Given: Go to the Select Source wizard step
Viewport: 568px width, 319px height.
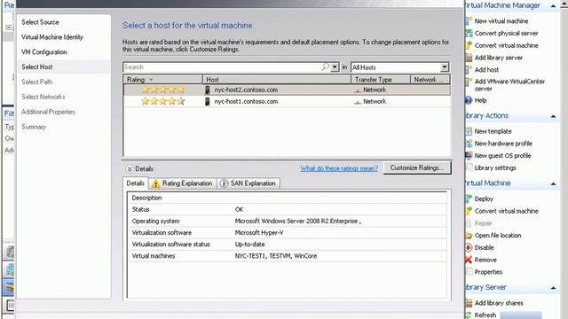Looking at the screenshot, I should click(40, 22).
